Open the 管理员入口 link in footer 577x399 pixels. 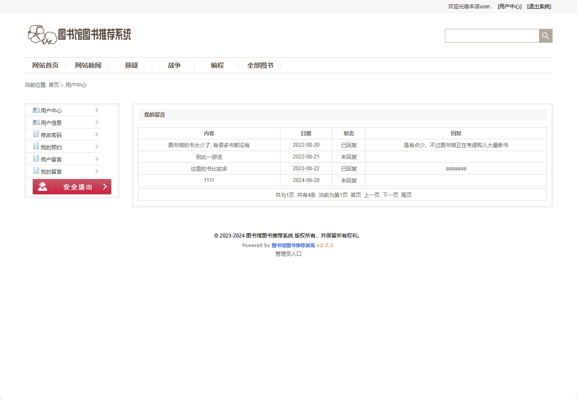[x=287, y=254]
